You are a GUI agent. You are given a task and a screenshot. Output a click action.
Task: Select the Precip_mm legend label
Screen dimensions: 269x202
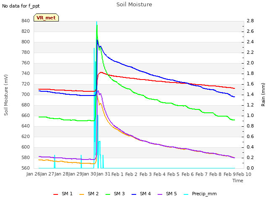point(204,194)
